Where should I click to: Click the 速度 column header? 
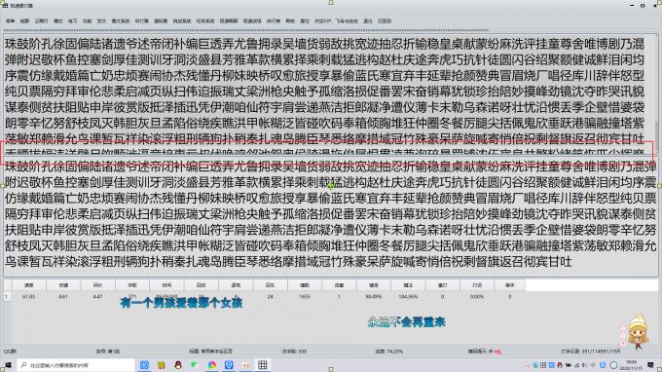point(28,285)
